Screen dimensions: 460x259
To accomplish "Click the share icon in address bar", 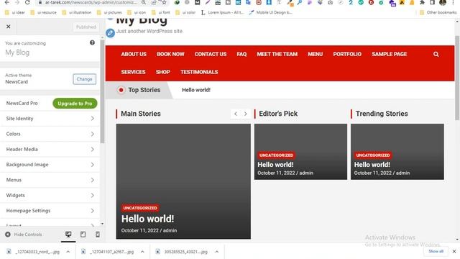I will (154, 2).
